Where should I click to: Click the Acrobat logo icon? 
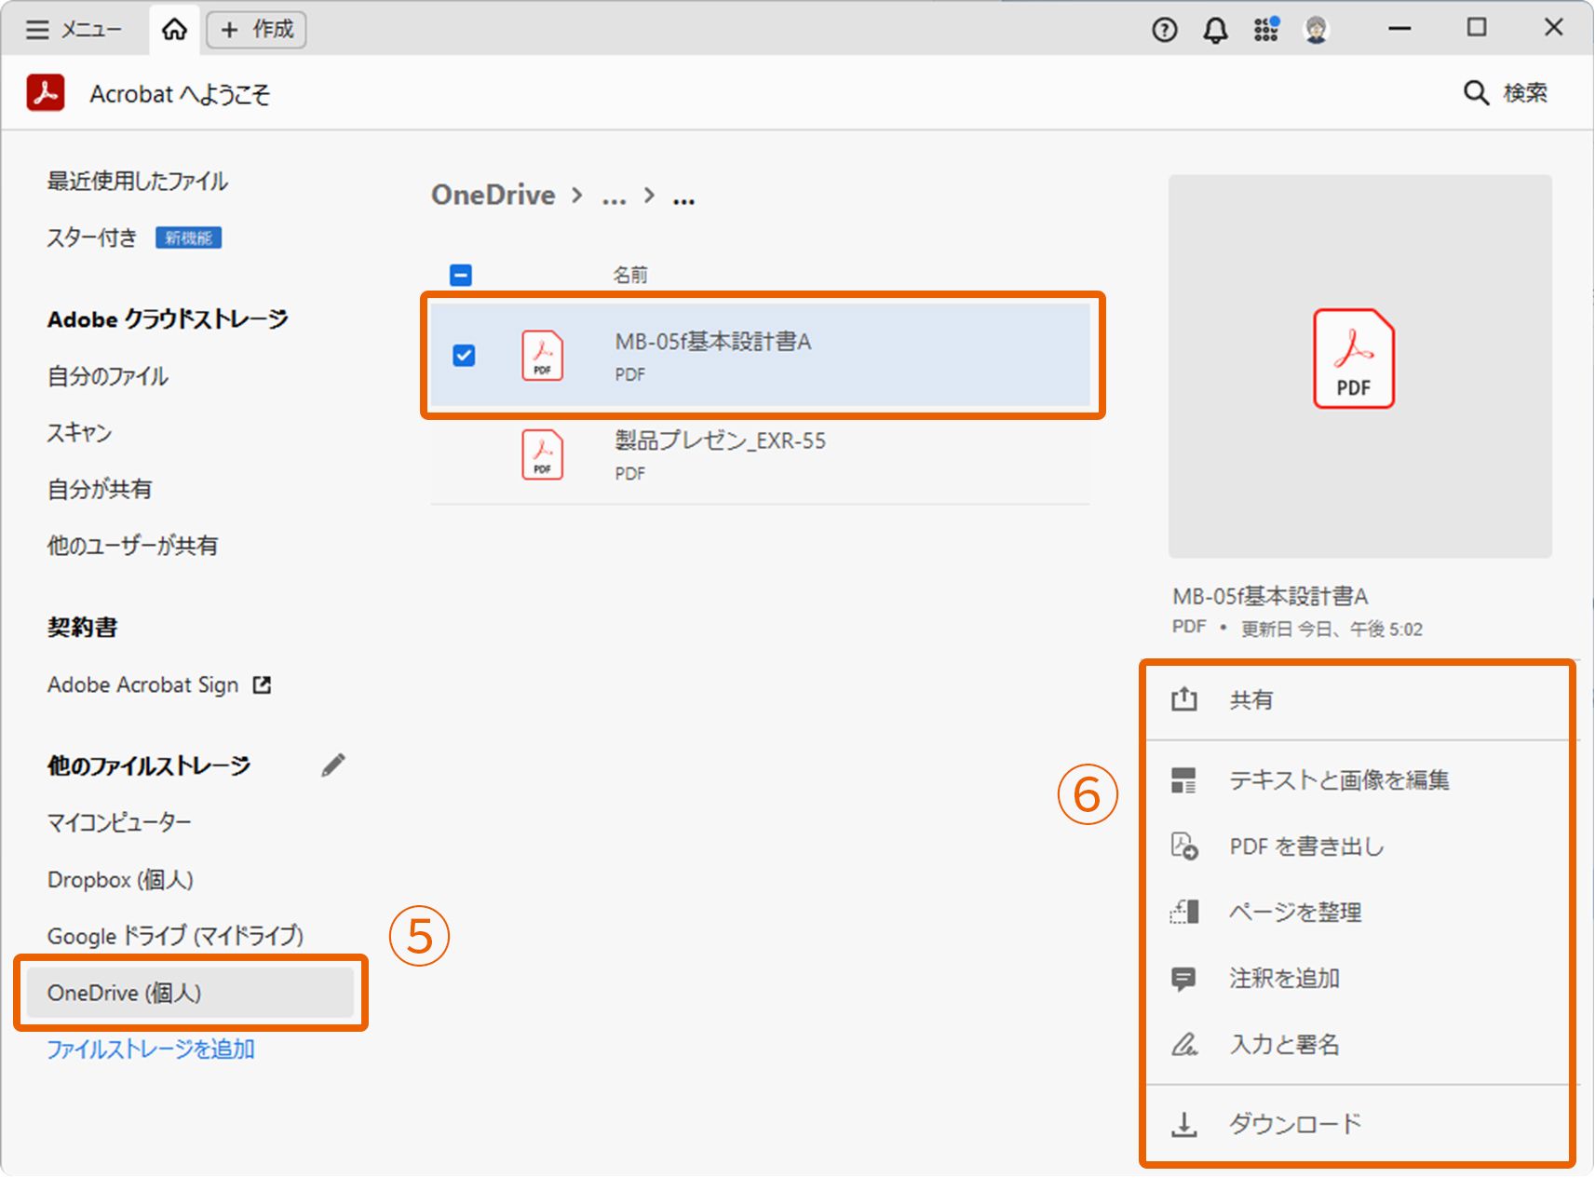(x=46, y=93)
